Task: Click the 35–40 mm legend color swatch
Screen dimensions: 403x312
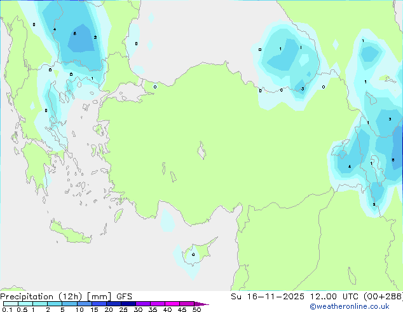Action: 158,304
